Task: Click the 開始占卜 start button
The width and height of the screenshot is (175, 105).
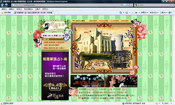Action: tap(55, 88)
